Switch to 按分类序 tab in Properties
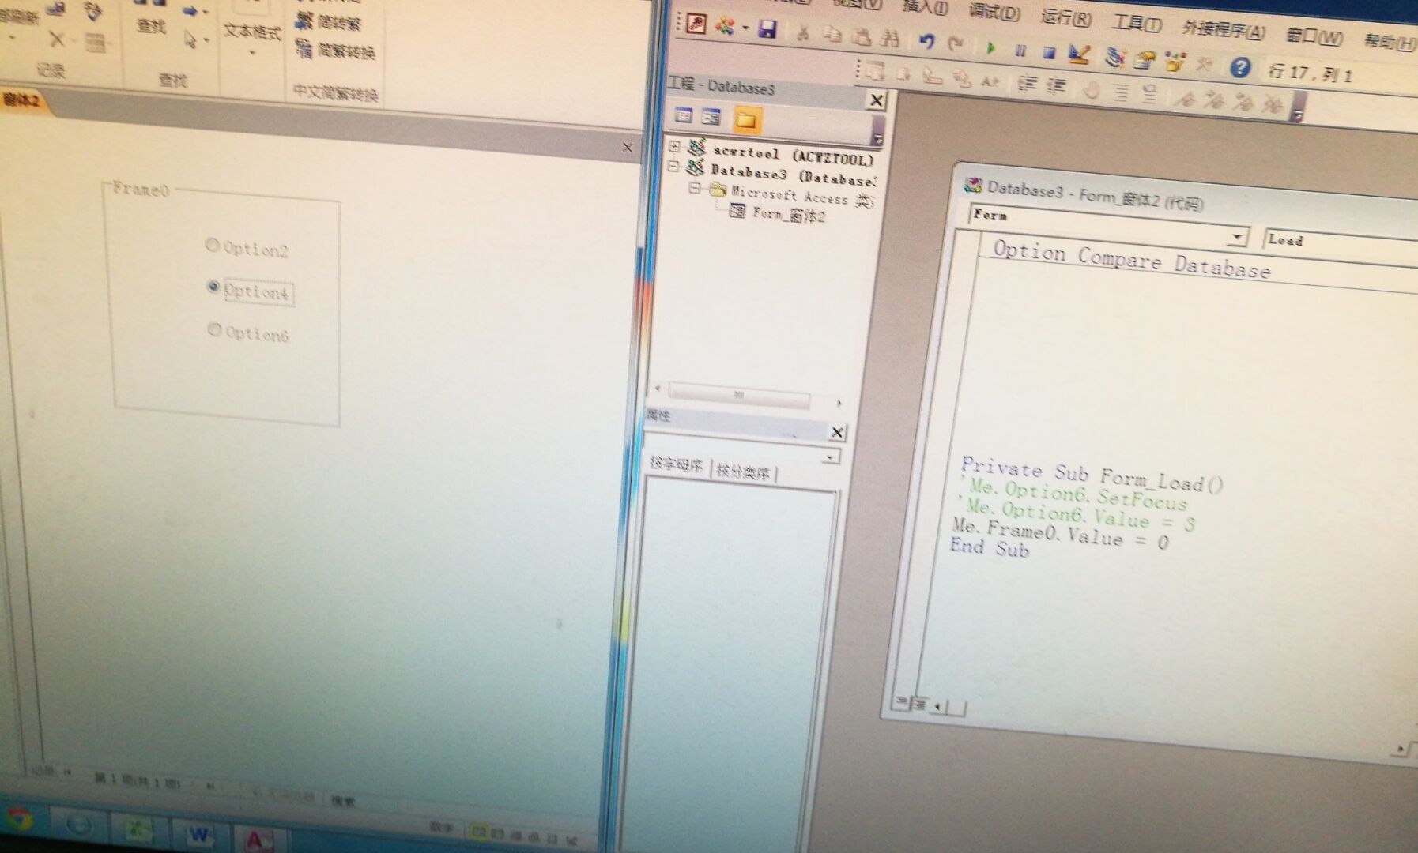This screenshot has width=1418, height=853. point(743,472)
